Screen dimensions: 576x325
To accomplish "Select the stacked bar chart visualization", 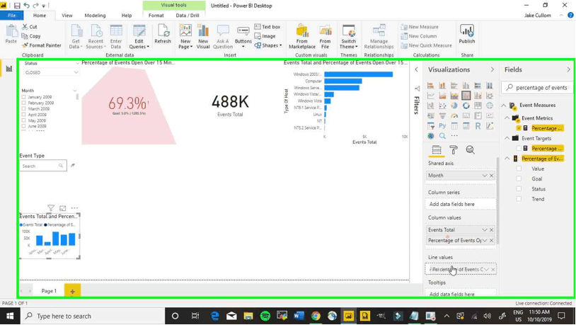I will 430,86.
